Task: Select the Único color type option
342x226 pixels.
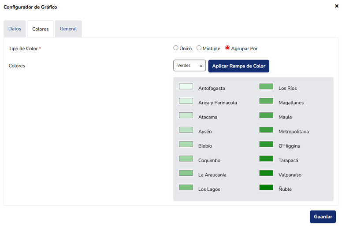Action: point(176,48)
